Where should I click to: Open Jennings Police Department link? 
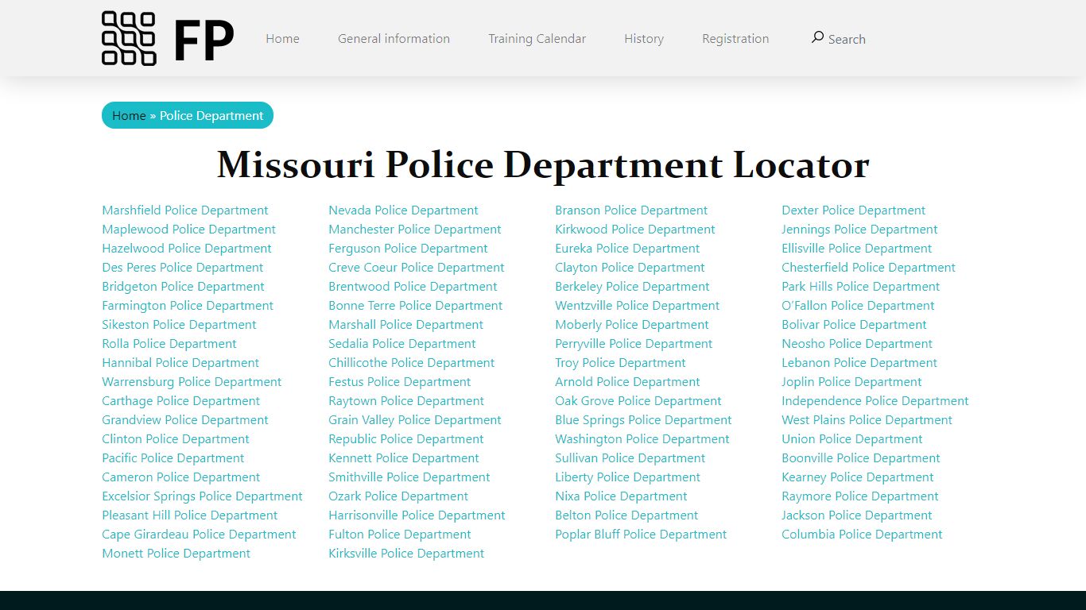859,230
